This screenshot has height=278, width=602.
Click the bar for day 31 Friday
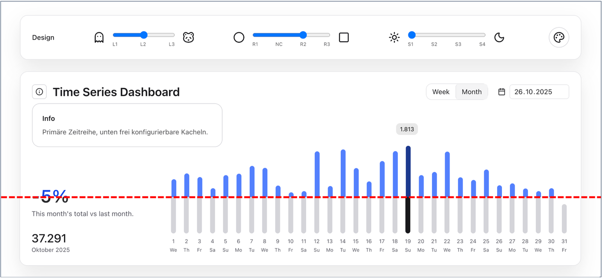pyautogui.click(x=564, y=219)
